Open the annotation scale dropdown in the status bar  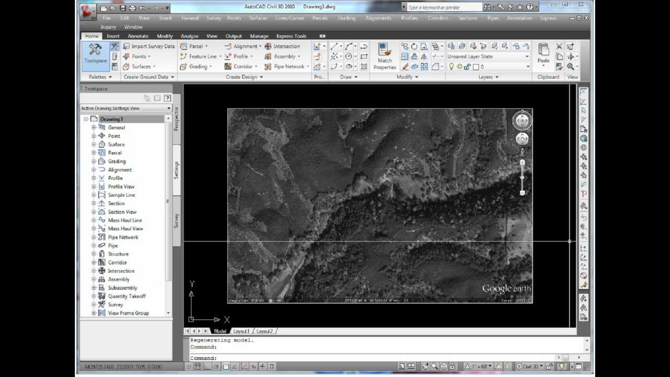[479, 367]
